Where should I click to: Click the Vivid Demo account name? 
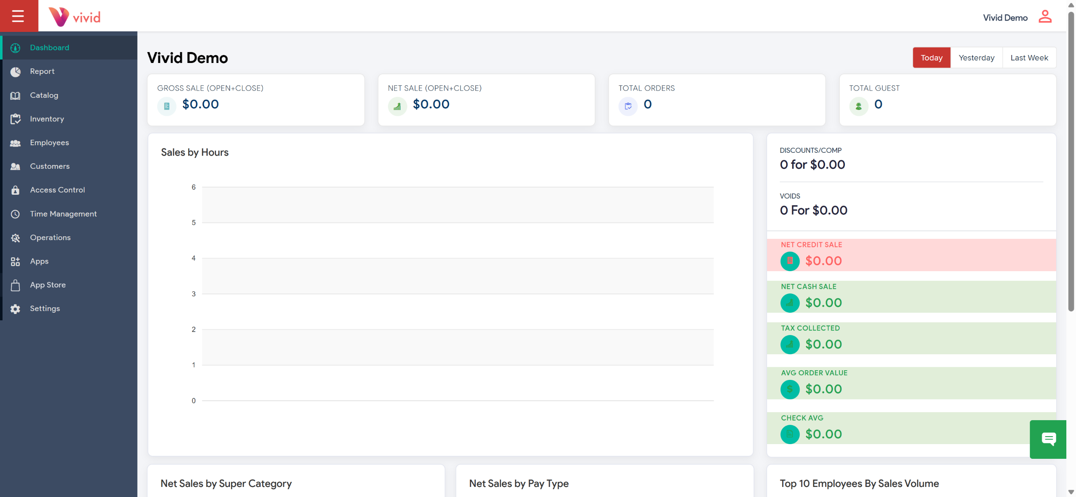point(1005,18)
